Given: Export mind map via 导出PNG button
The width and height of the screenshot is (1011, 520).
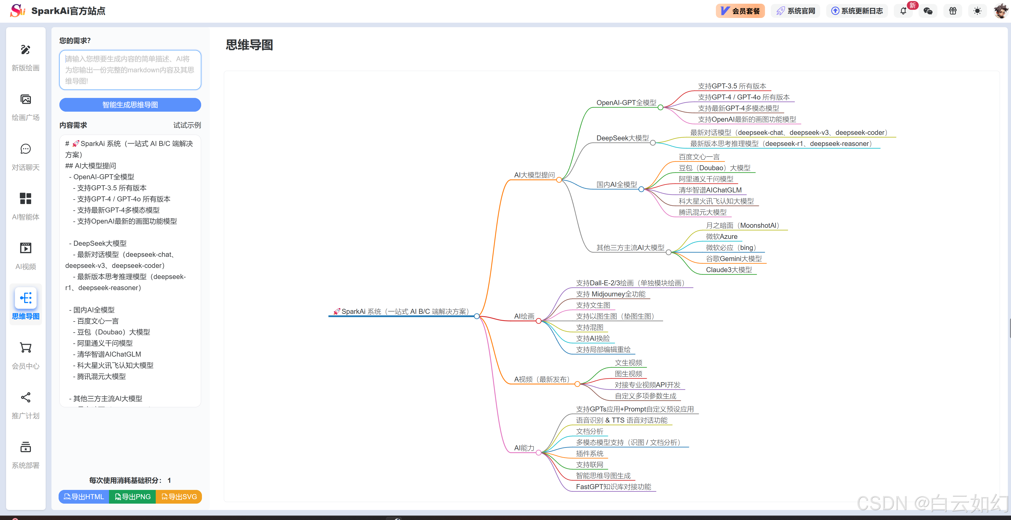Looking at the screenshot, I should 132,497.
